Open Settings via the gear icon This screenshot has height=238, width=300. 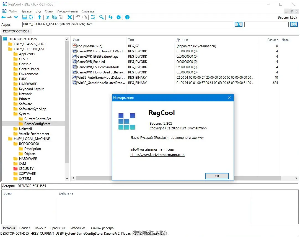[119, 17]
